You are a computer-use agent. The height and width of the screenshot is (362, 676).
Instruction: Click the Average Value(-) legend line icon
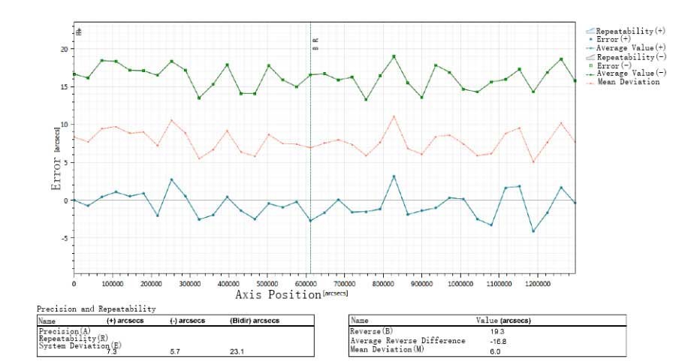point(590,73)
